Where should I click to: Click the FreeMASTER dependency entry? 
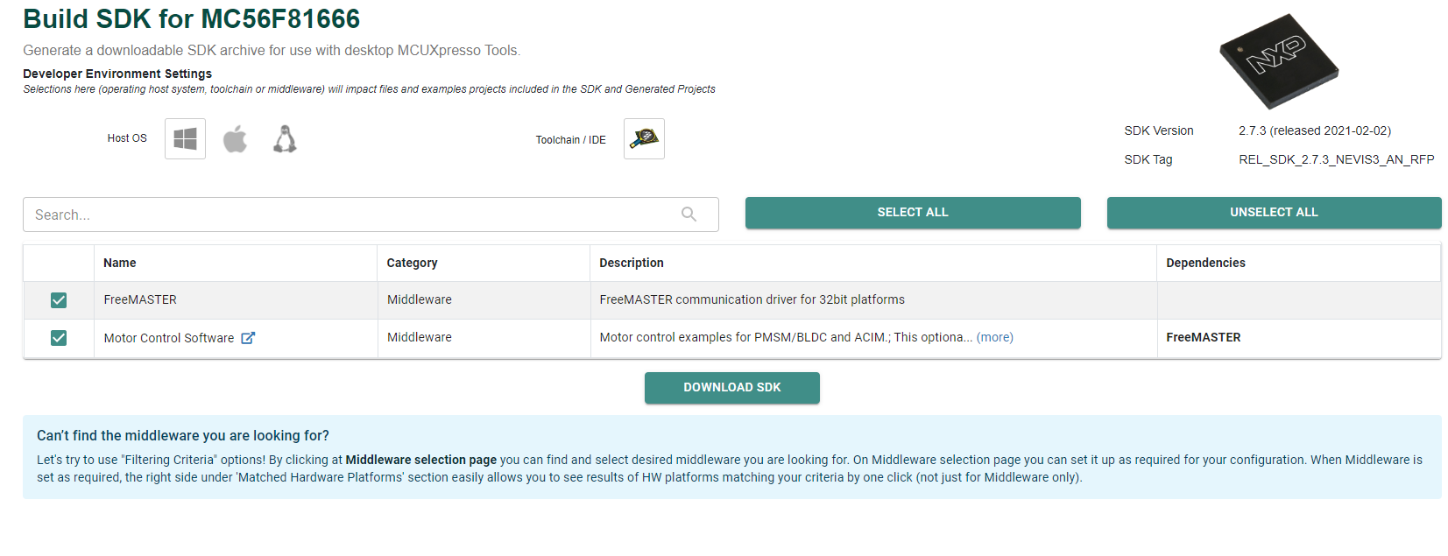(1203, 337)
